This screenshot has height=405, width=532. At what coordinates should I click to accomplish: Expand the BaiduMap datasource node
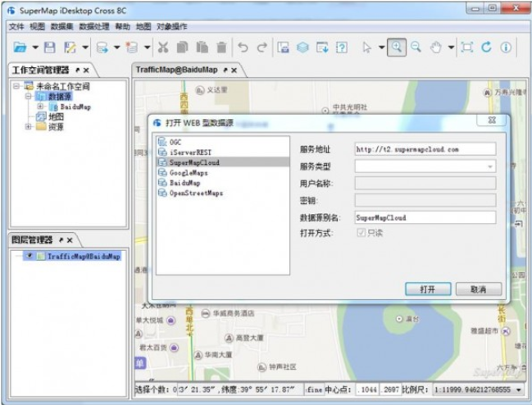point(40,107)
